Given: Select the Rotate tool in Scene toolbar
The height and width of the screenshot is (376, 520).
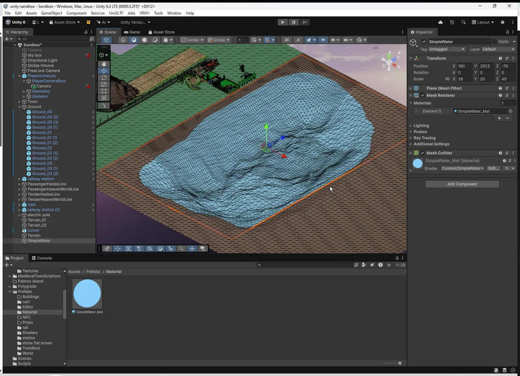Looking at the screenshot, I should [104, 78].
